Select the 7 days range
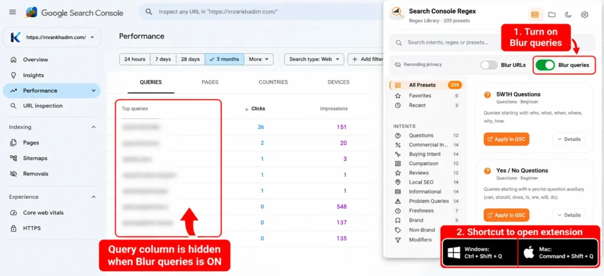 pyautogui.click(x=163, y=60)
